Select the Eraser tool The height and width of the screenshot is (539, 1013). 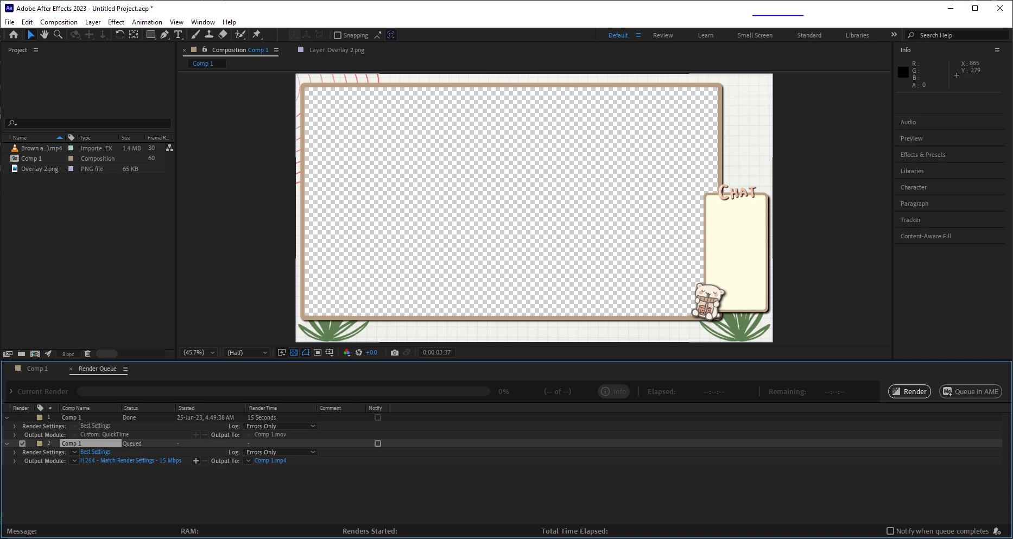tap(223, 35)
